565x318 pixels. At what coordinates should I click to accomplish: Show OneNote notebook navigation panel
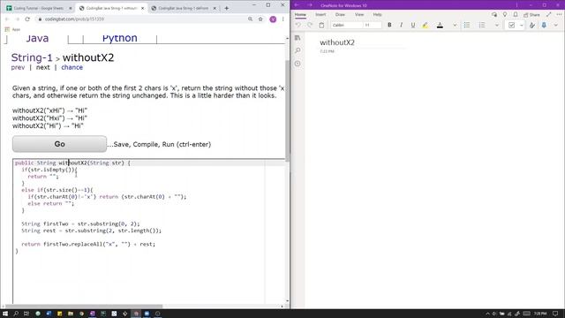[x=298, y=38]
